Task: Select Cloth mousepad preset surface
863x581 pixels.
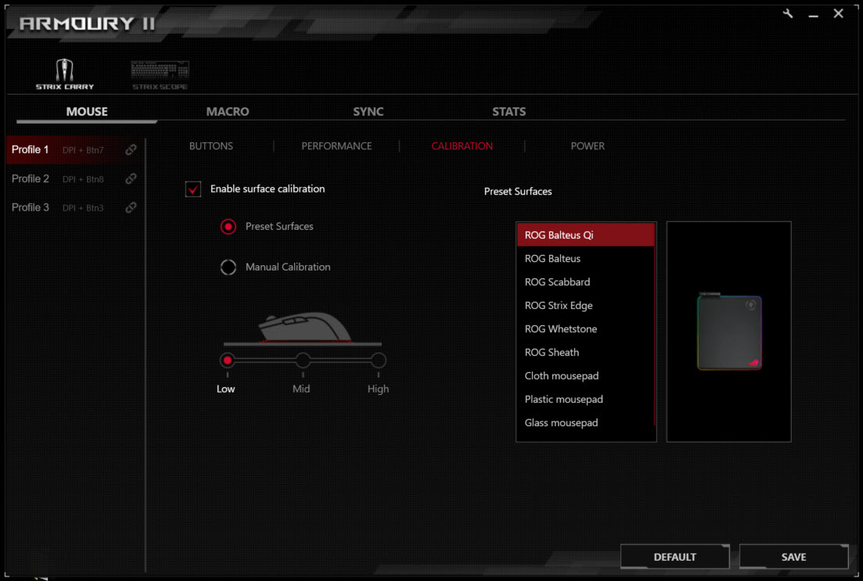Action: tap(585, 376)
